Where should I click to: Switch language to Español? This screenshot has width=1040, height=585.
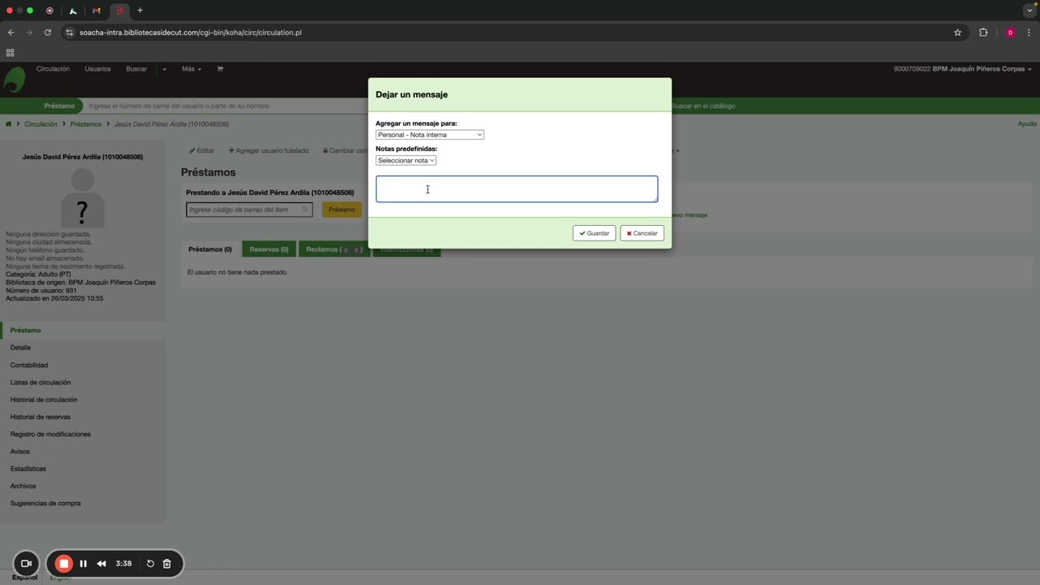point(24,577)
